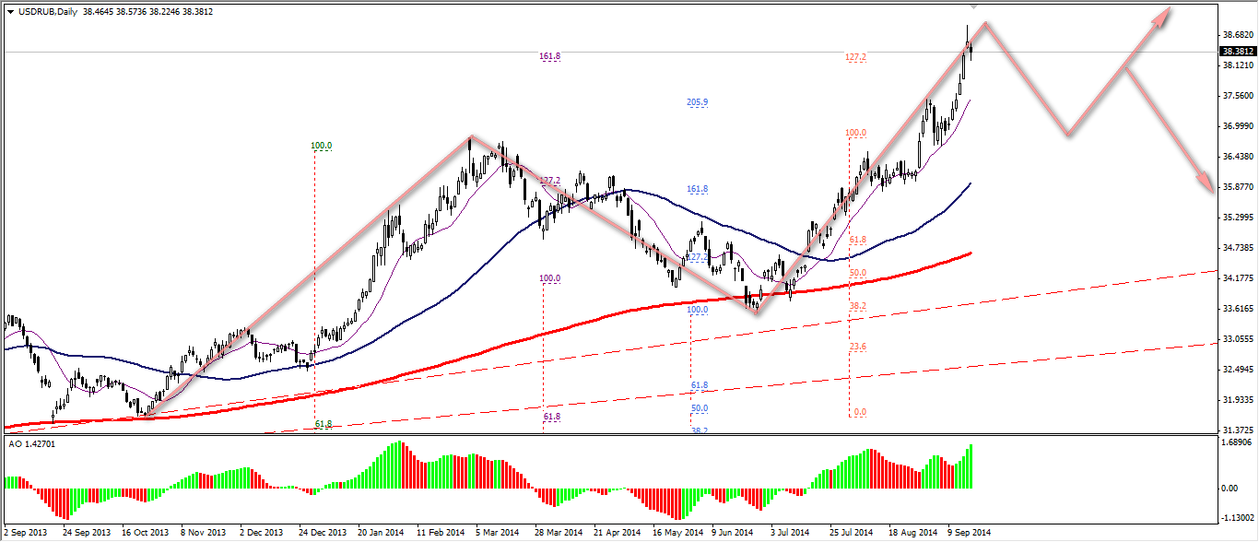Click the orange 0.0 Fibonacci base label

[x=860, y=412]
